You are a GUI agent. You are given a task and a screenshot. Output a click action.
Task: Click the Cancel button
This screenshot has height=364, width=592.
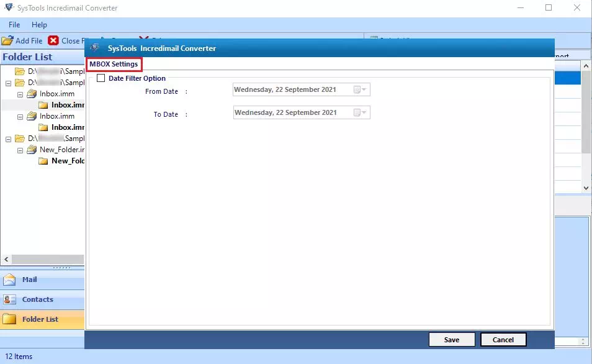pos(503,339)
